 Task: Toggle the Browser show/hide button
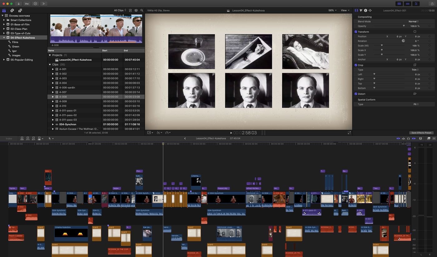coord(399,3)
